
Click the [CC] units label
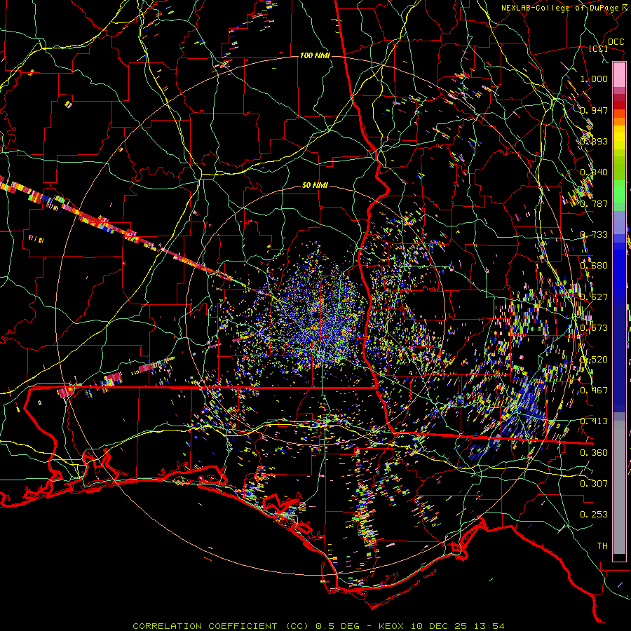point(598,48)
